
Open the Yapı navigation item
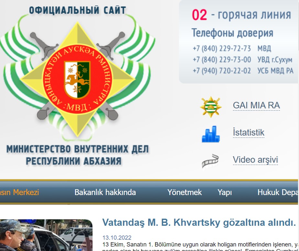coord(225,192)
